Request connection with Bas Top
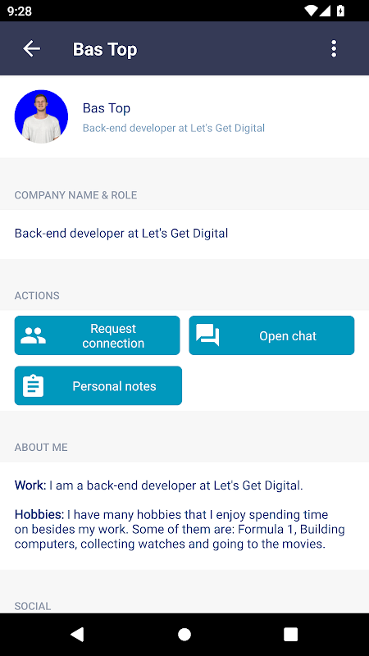The width and height of the screenshot is (369, 656). pos(97,335)
